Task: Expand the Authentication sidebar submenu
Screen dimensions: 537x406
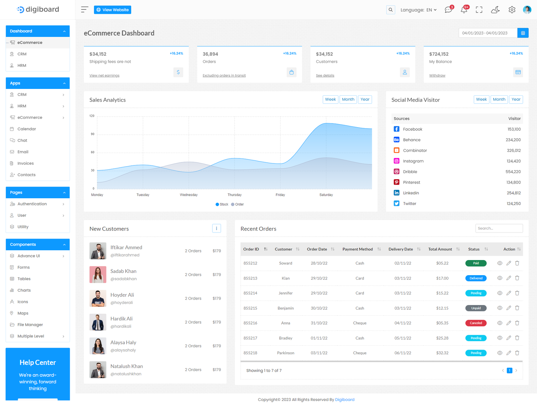Action: point(38,204)
